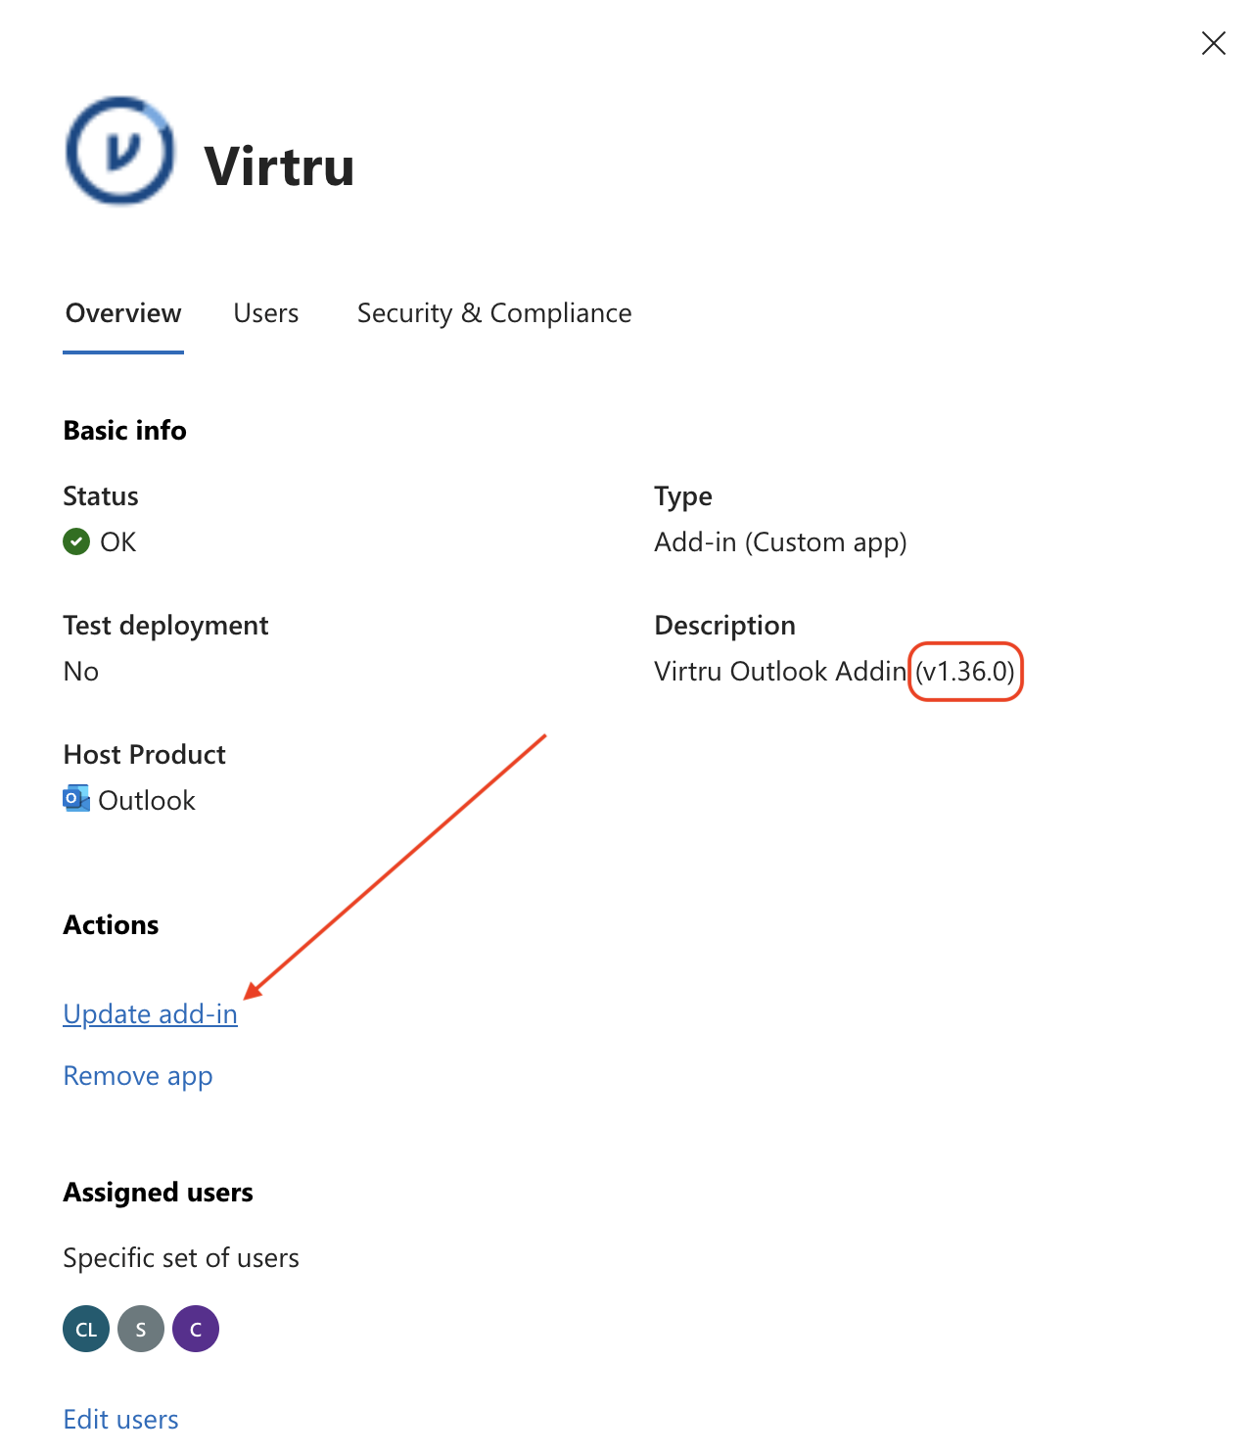This screenshot has height=1455, width=1253.
Task: Click the green OK status checkmark
Action: pos(76,541)
